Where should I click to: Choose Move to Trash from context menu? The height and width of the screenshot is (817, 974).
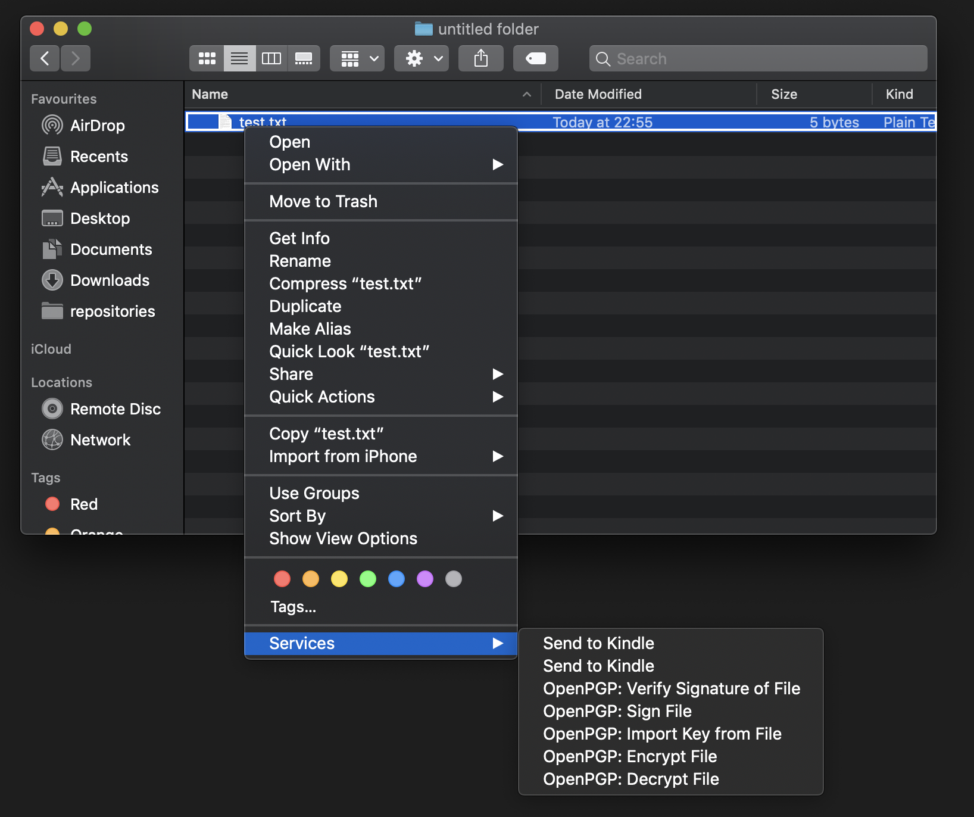pyautogui.click(x=323, y=201)
